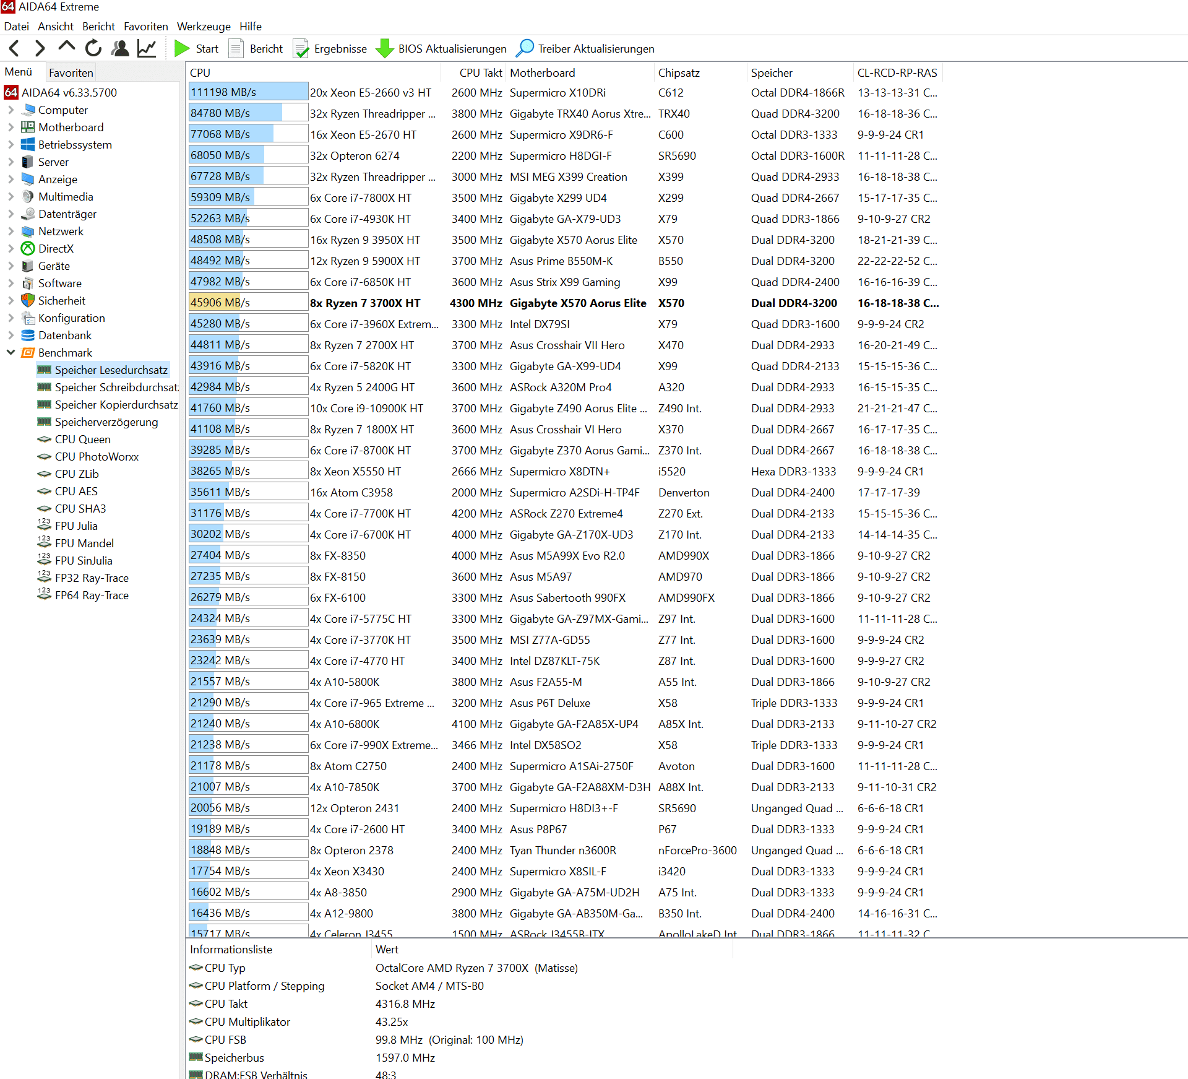Screen dimensions: 1188x1079
Task: Select the Datenbank database icon
Action: click(28, 336)
